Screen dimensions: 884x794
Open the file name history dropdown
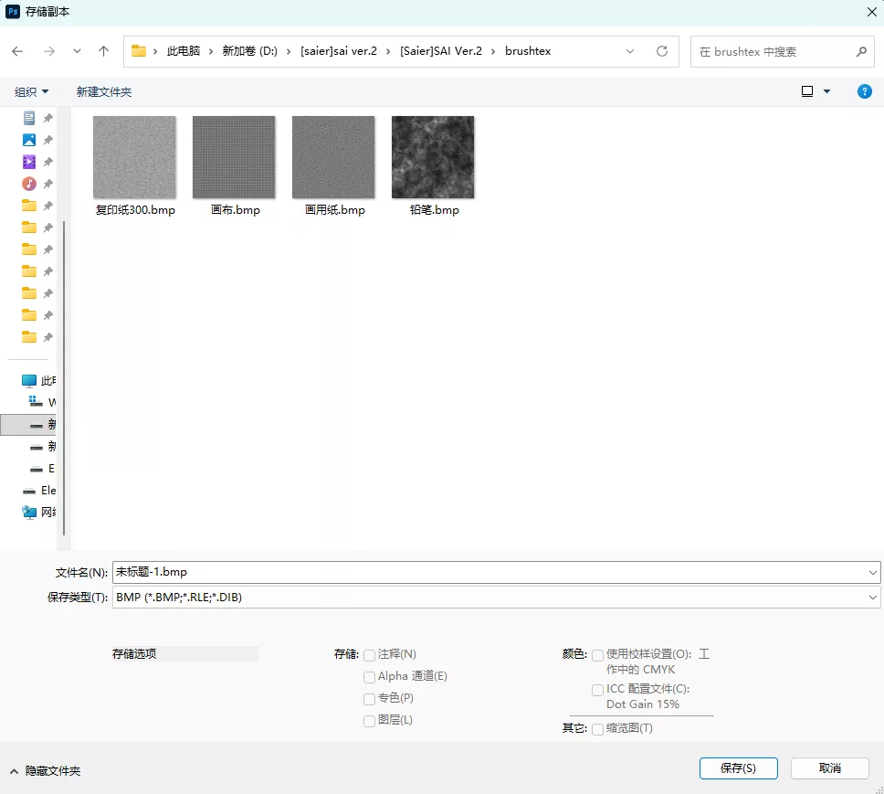pos(873,572)
